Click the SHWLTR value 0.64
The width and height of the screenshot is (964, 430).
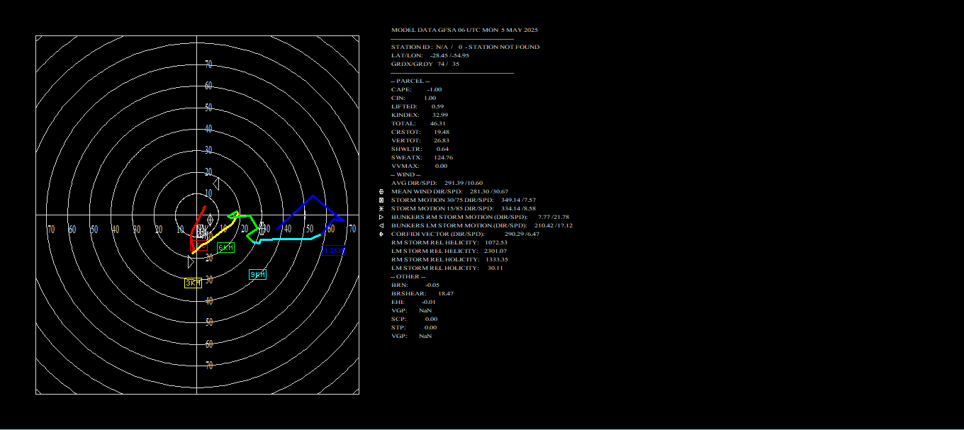pyautogui.click(x=442, y=149)
